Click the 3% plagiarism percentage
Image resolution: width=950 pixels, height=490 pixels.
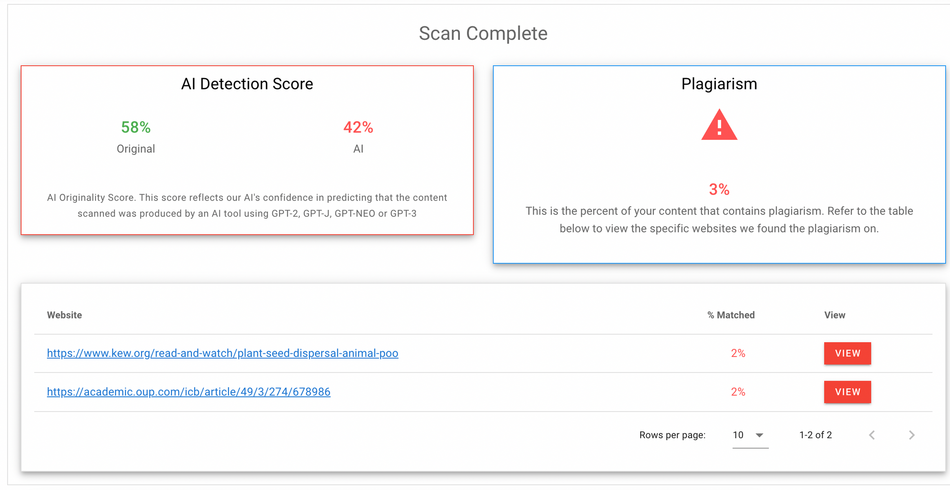click(719, 189)
